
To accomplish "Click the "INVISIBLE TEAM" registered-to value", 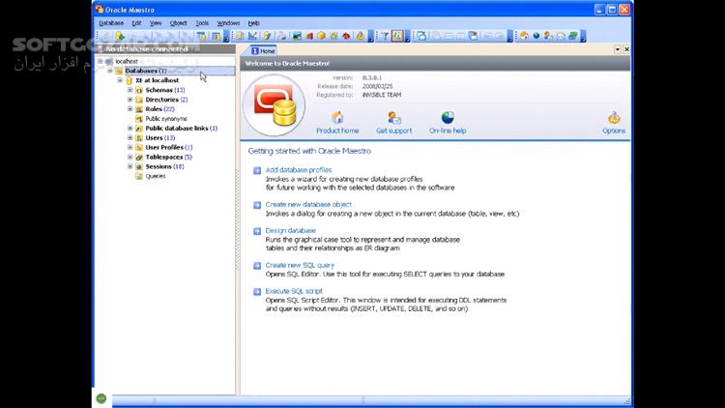I will point(382,95).
